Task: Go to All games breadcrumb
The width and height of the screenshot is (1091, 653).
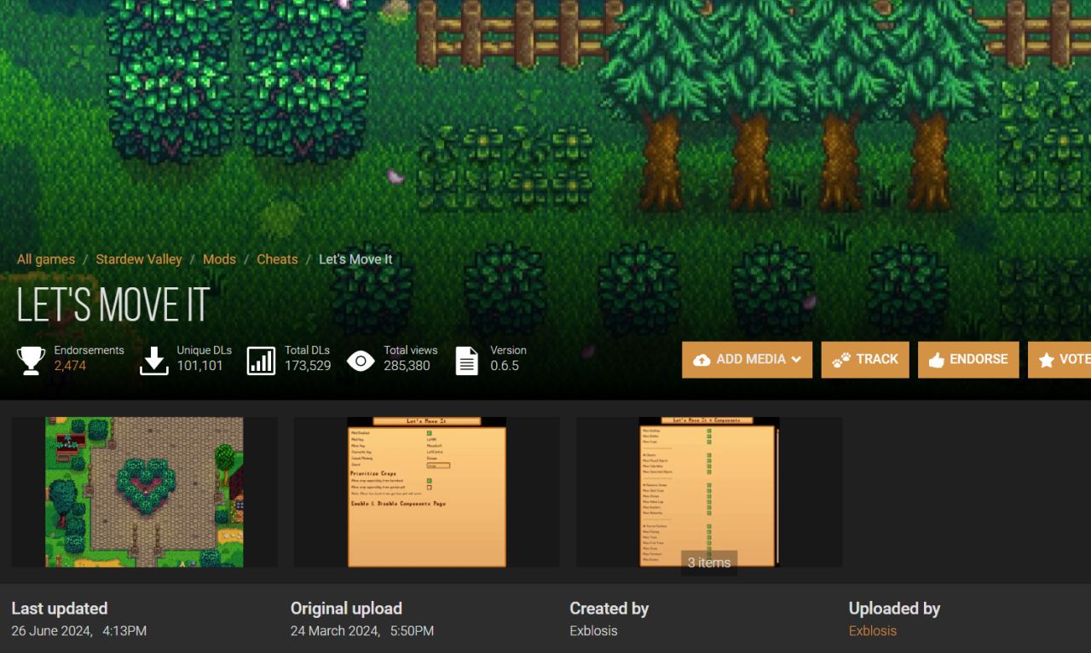Action: 46,259
